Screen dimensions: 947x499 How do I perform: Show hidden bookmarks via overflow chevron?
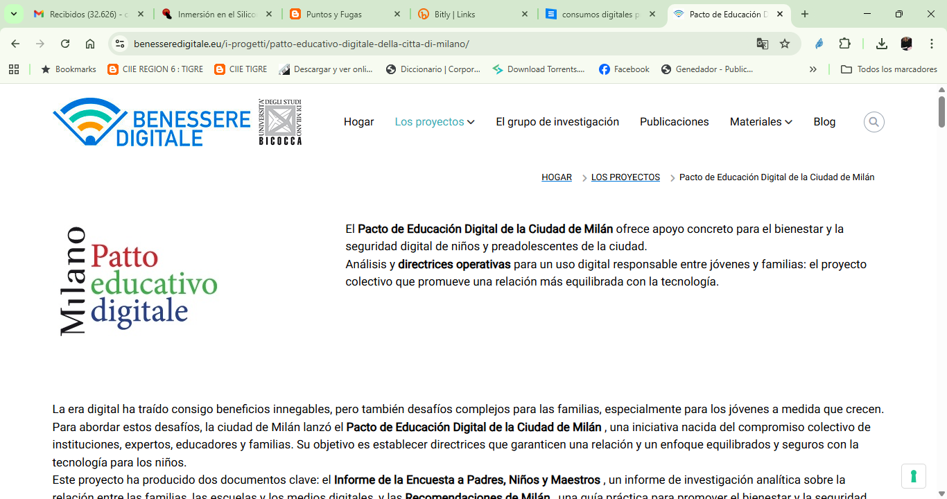[814, 69]
